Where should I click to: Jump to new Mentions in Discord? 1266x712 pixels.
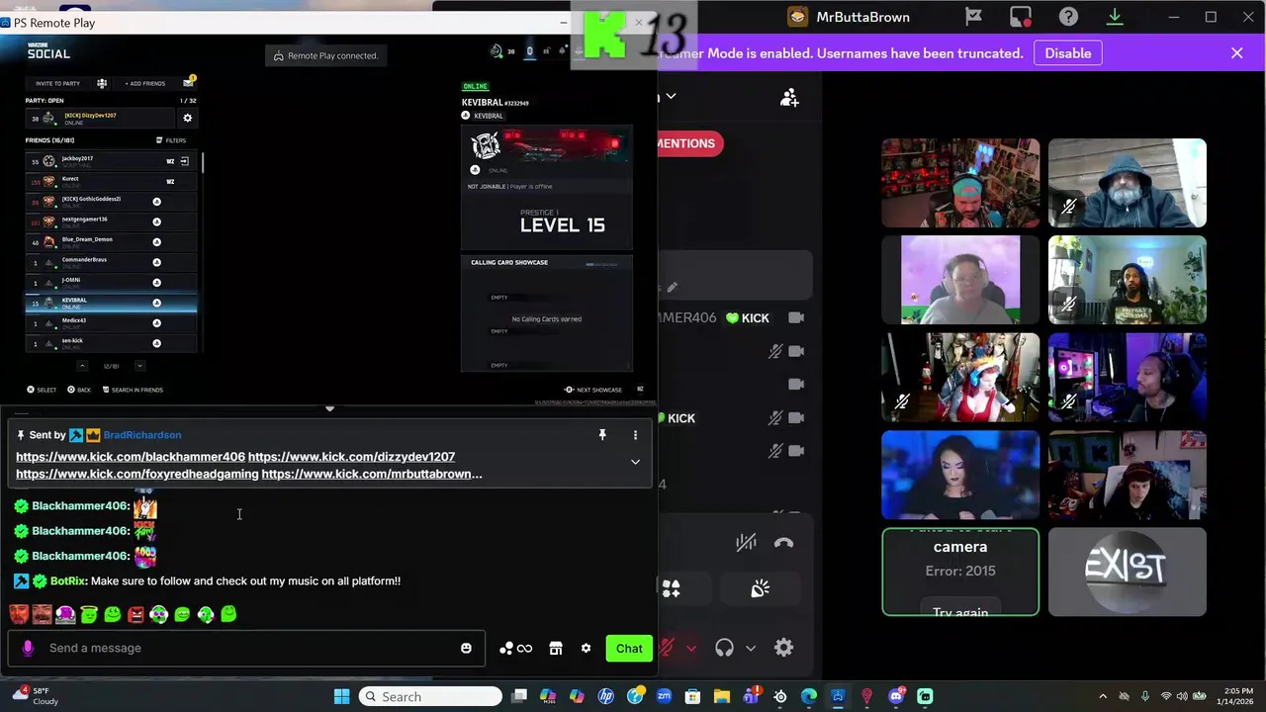(x=690, y=143)
